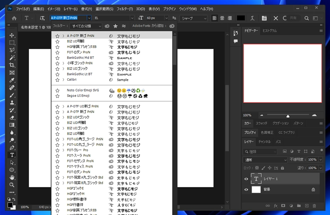Select the Dodge tool
Viewport: 330px width, 215px height.
click(x=12, y=140)
